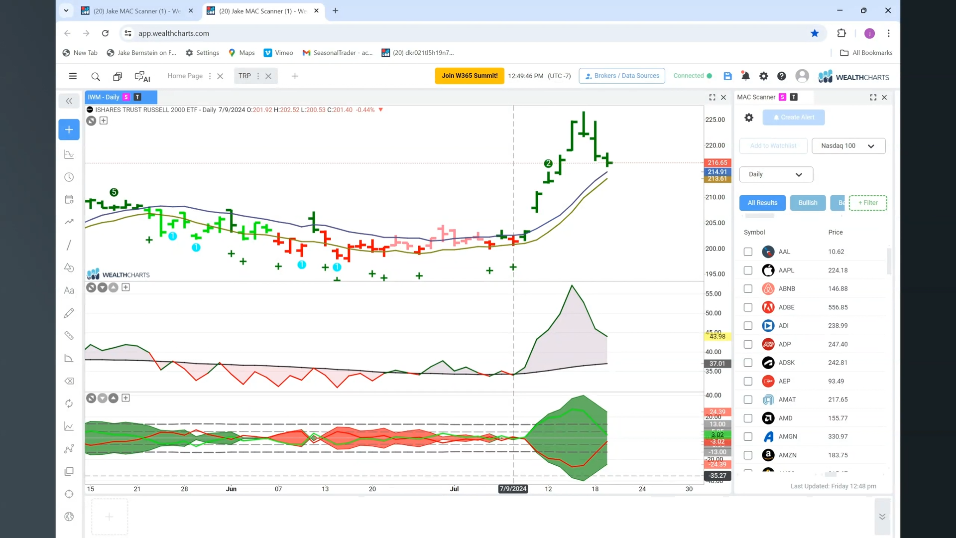Select the eraser delete drawings tool
Screen dimensions: 956x538
69,381
